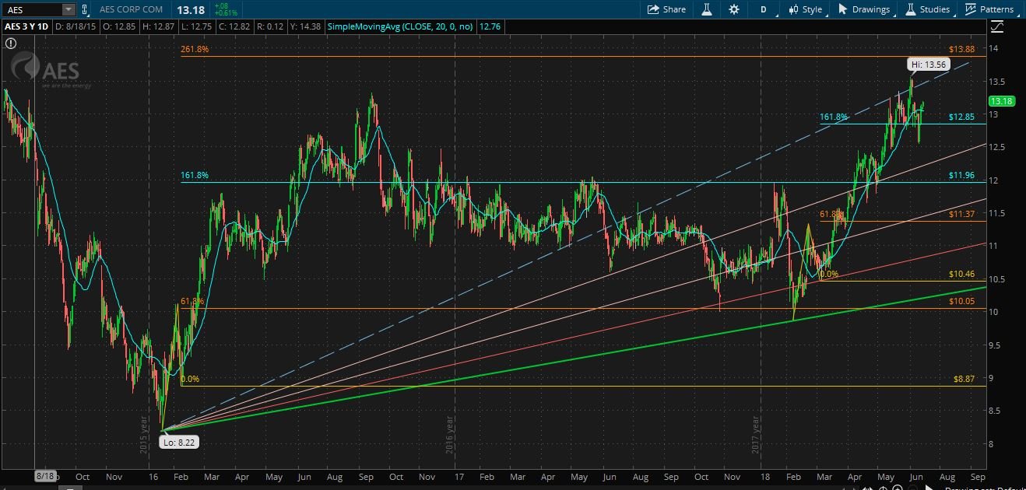Image resolution: width=1026 pixels, height=490 pixels.
Task: Open the flask icon next to Share
Action: click(708, 9)
